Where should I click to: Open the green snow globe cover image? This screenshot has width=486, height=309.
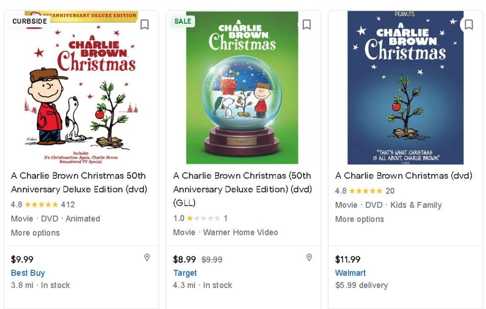(x=243, y=88)
